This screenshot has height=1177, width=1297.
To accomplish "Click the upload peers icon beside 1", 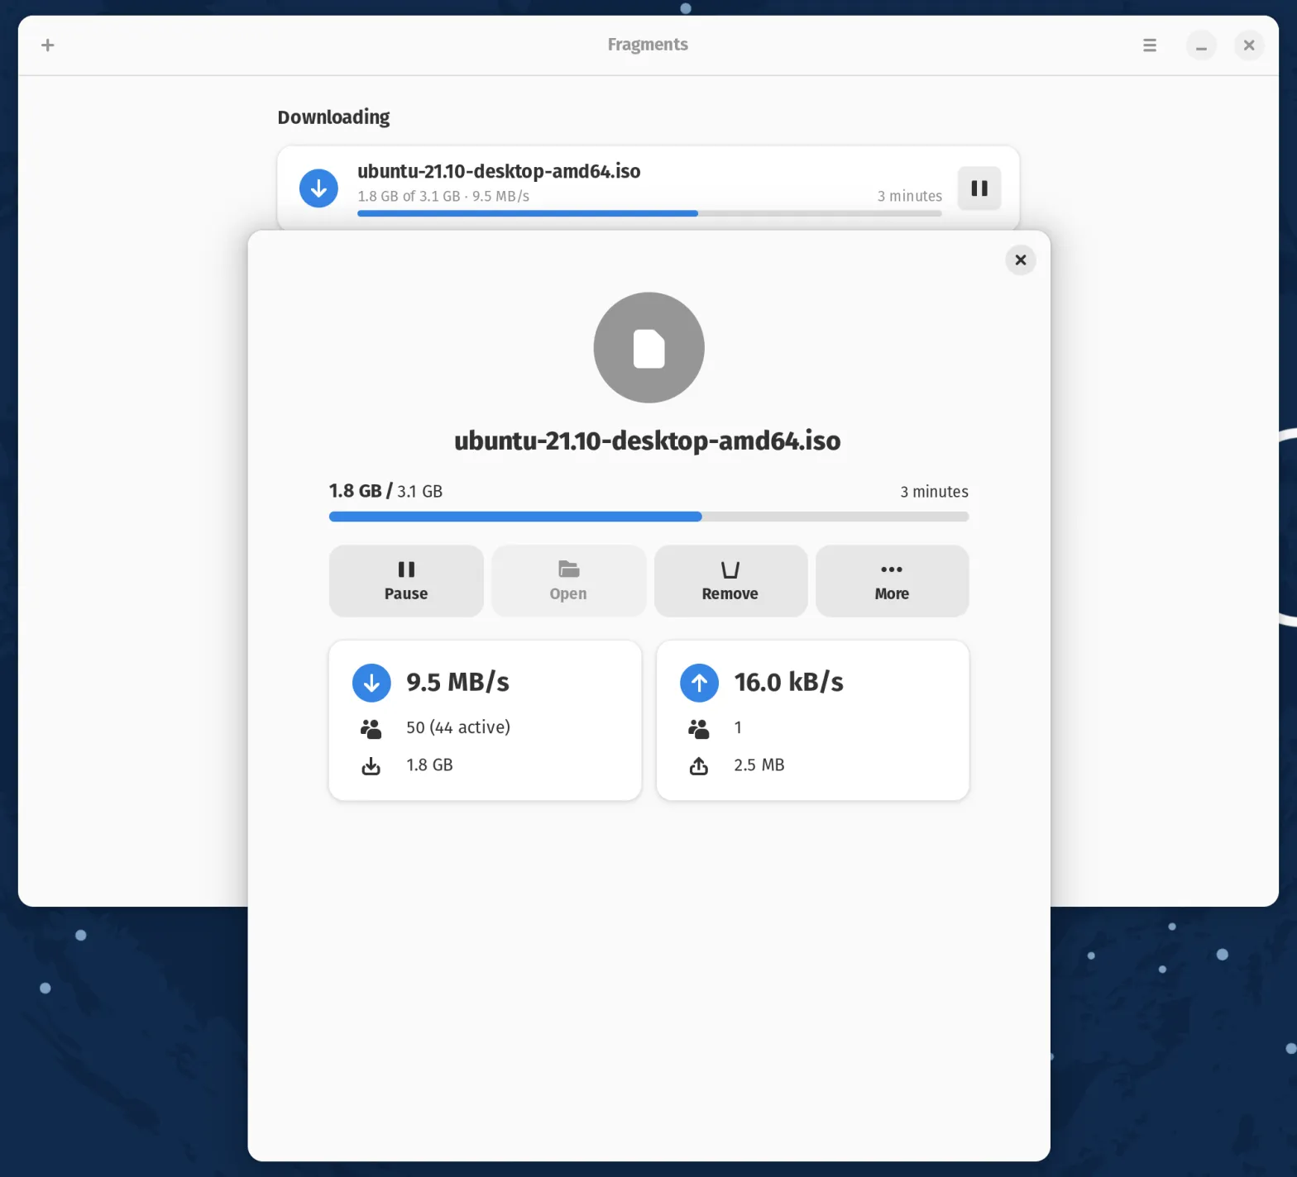I will tap(699, 728).
